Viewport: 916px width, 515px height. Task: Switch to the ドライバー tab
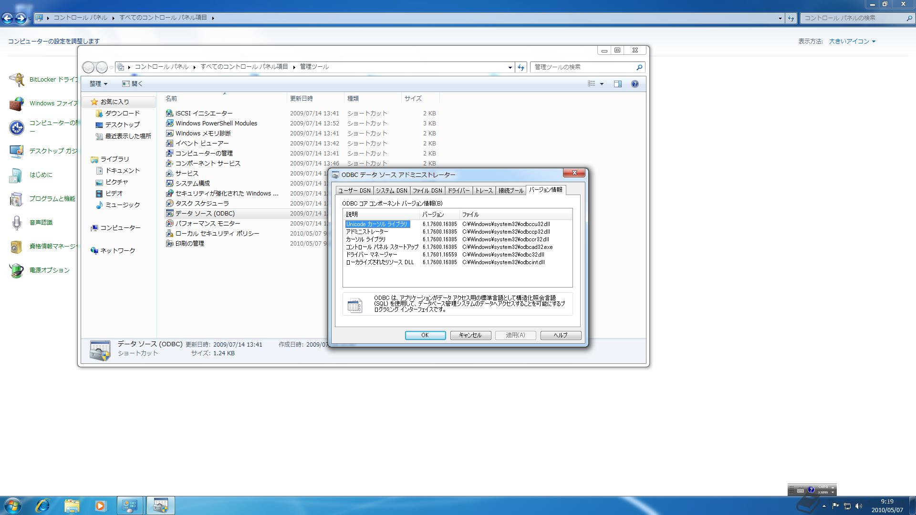point(458,191)
